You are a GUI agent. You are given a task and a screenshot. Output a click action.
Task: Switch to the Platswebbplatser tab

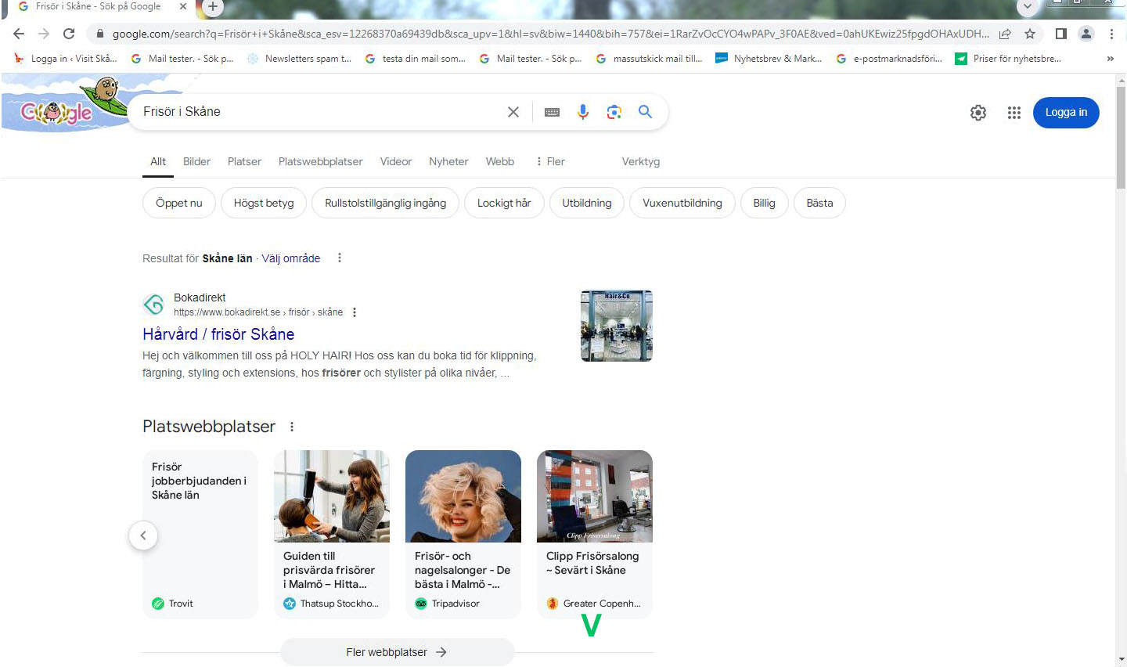[x=321, y=161]
